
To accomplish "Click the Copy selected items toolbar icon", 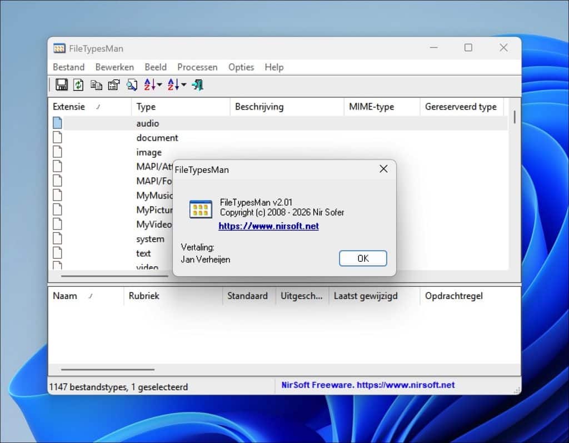I will [96, 85].
